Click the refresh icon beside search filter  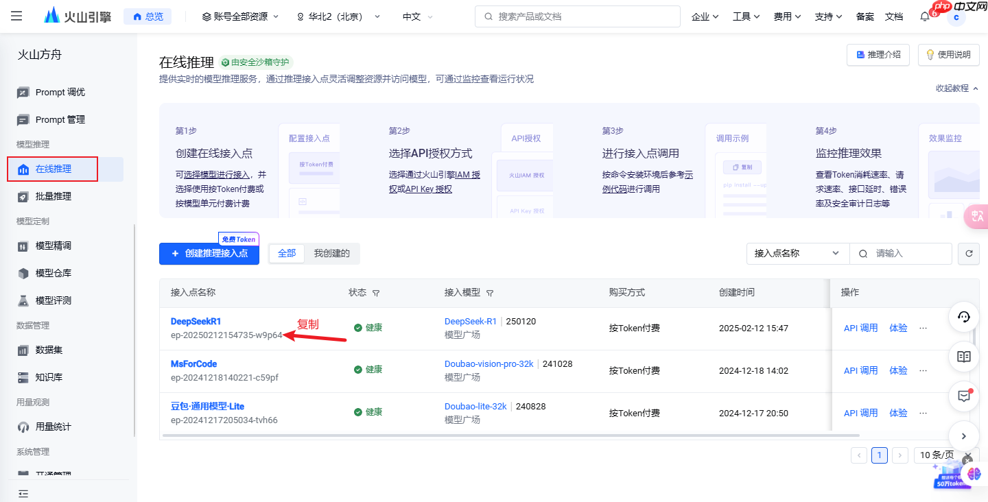[968, 253]
